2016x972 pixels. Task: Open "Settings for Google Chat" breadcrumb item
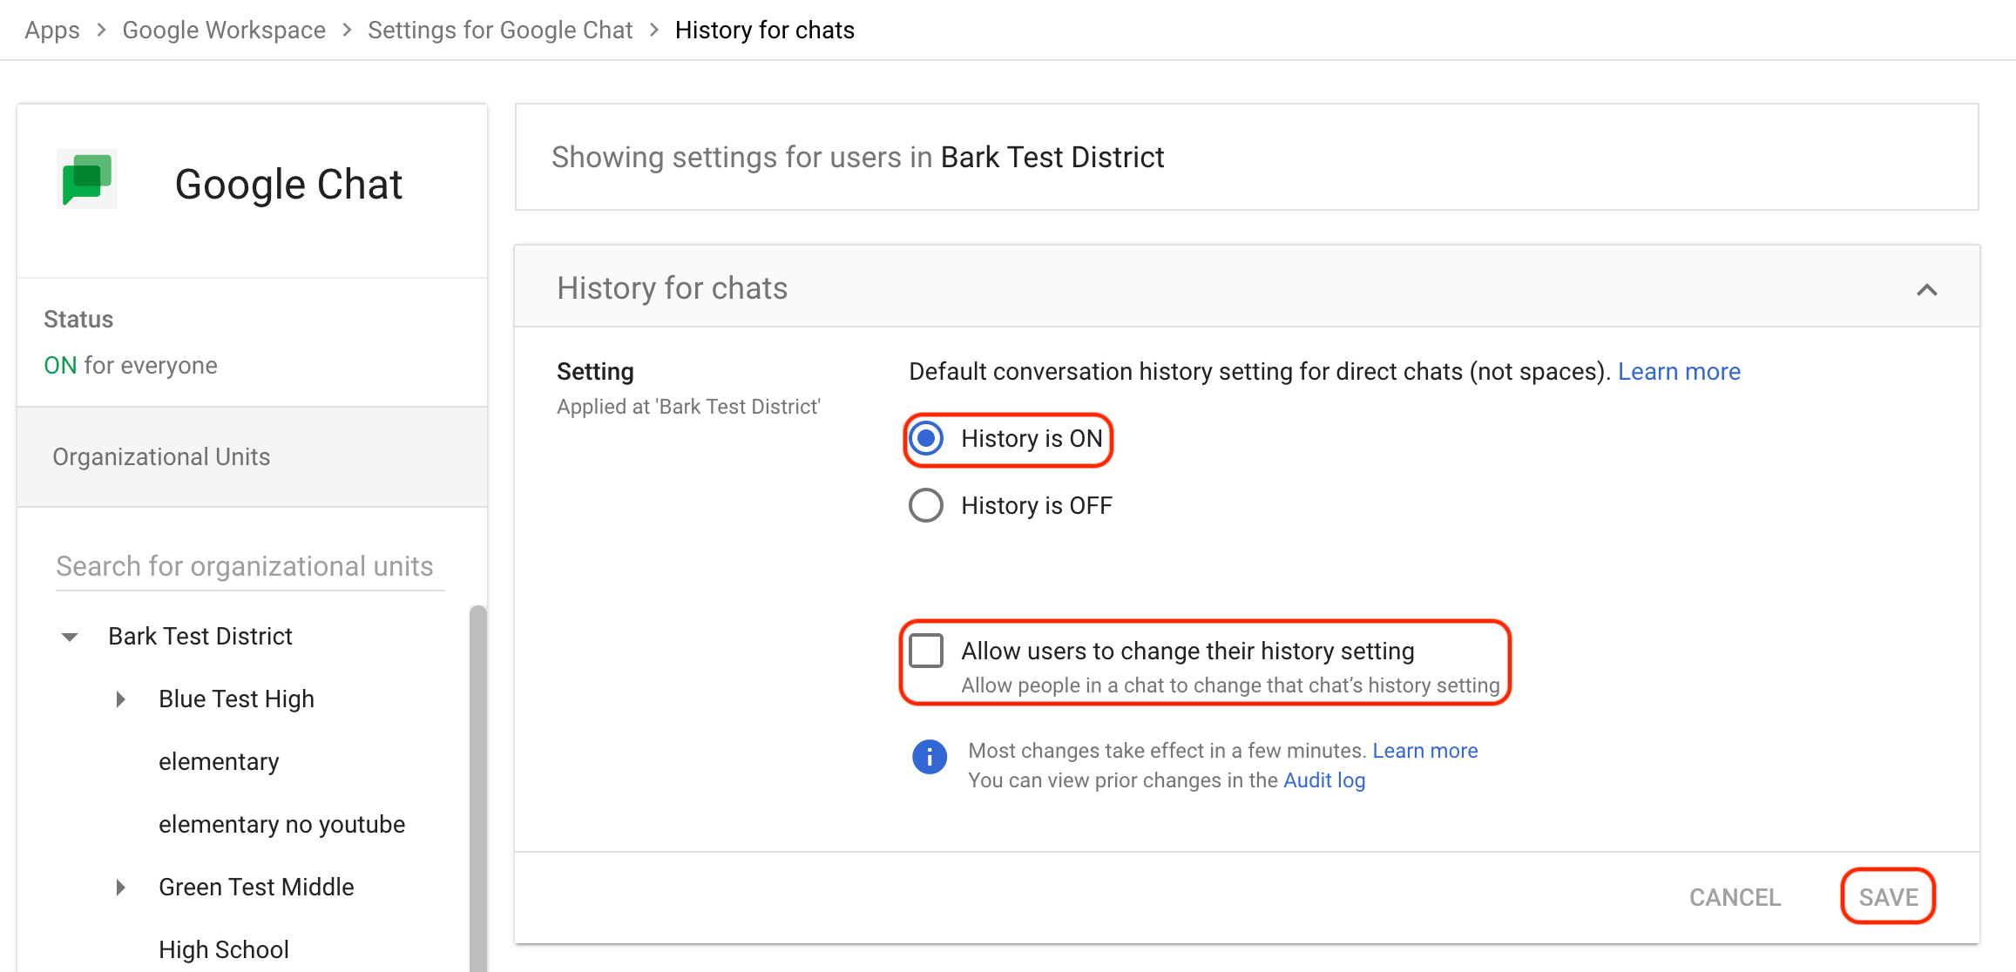(x=500, y=29)
